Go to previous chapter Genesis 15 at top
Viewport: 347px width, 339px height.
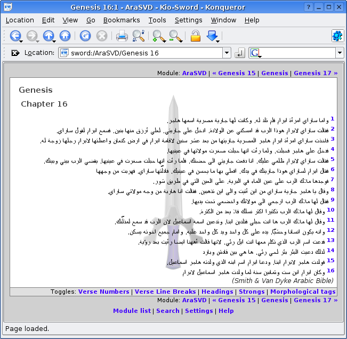click(x=234, y=73)
